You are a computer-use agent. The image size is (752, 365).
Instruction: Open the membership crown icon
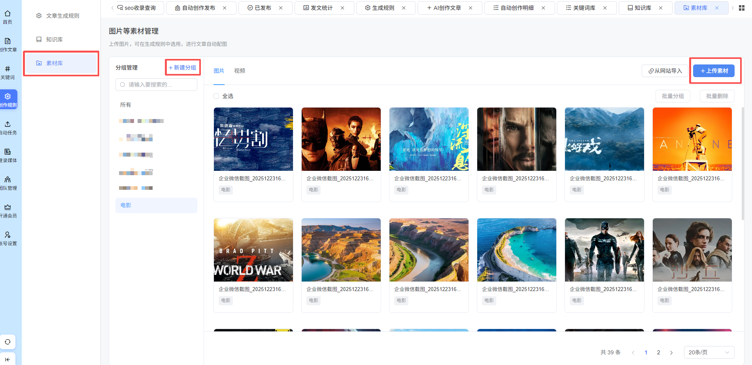pyautogui.click(x=8, y=208)
